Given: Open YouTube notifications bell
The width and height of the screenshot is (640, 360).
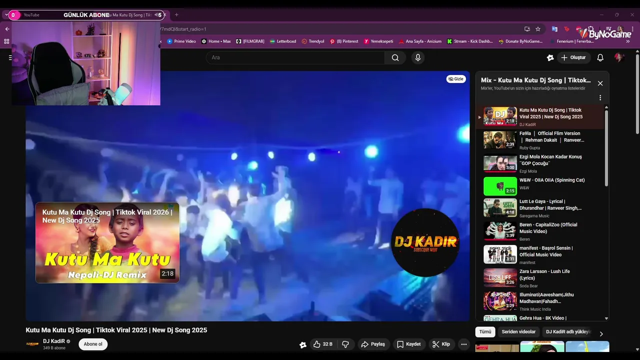Looking at the screenshot, I should click(600, 57).
